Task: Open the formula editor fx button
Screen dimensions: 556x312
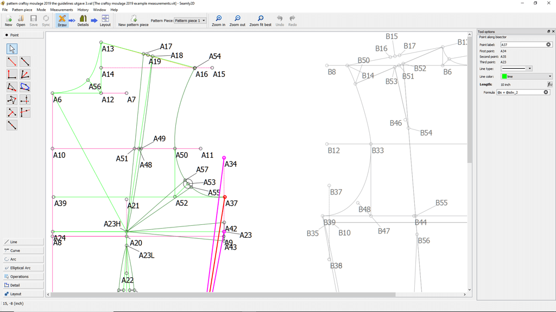Action: 549,84
